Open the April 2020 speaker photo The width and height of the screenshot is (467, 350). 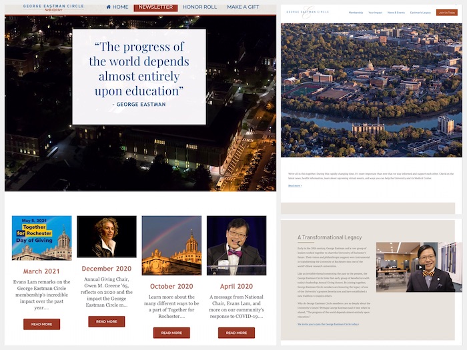click(236, 245)
